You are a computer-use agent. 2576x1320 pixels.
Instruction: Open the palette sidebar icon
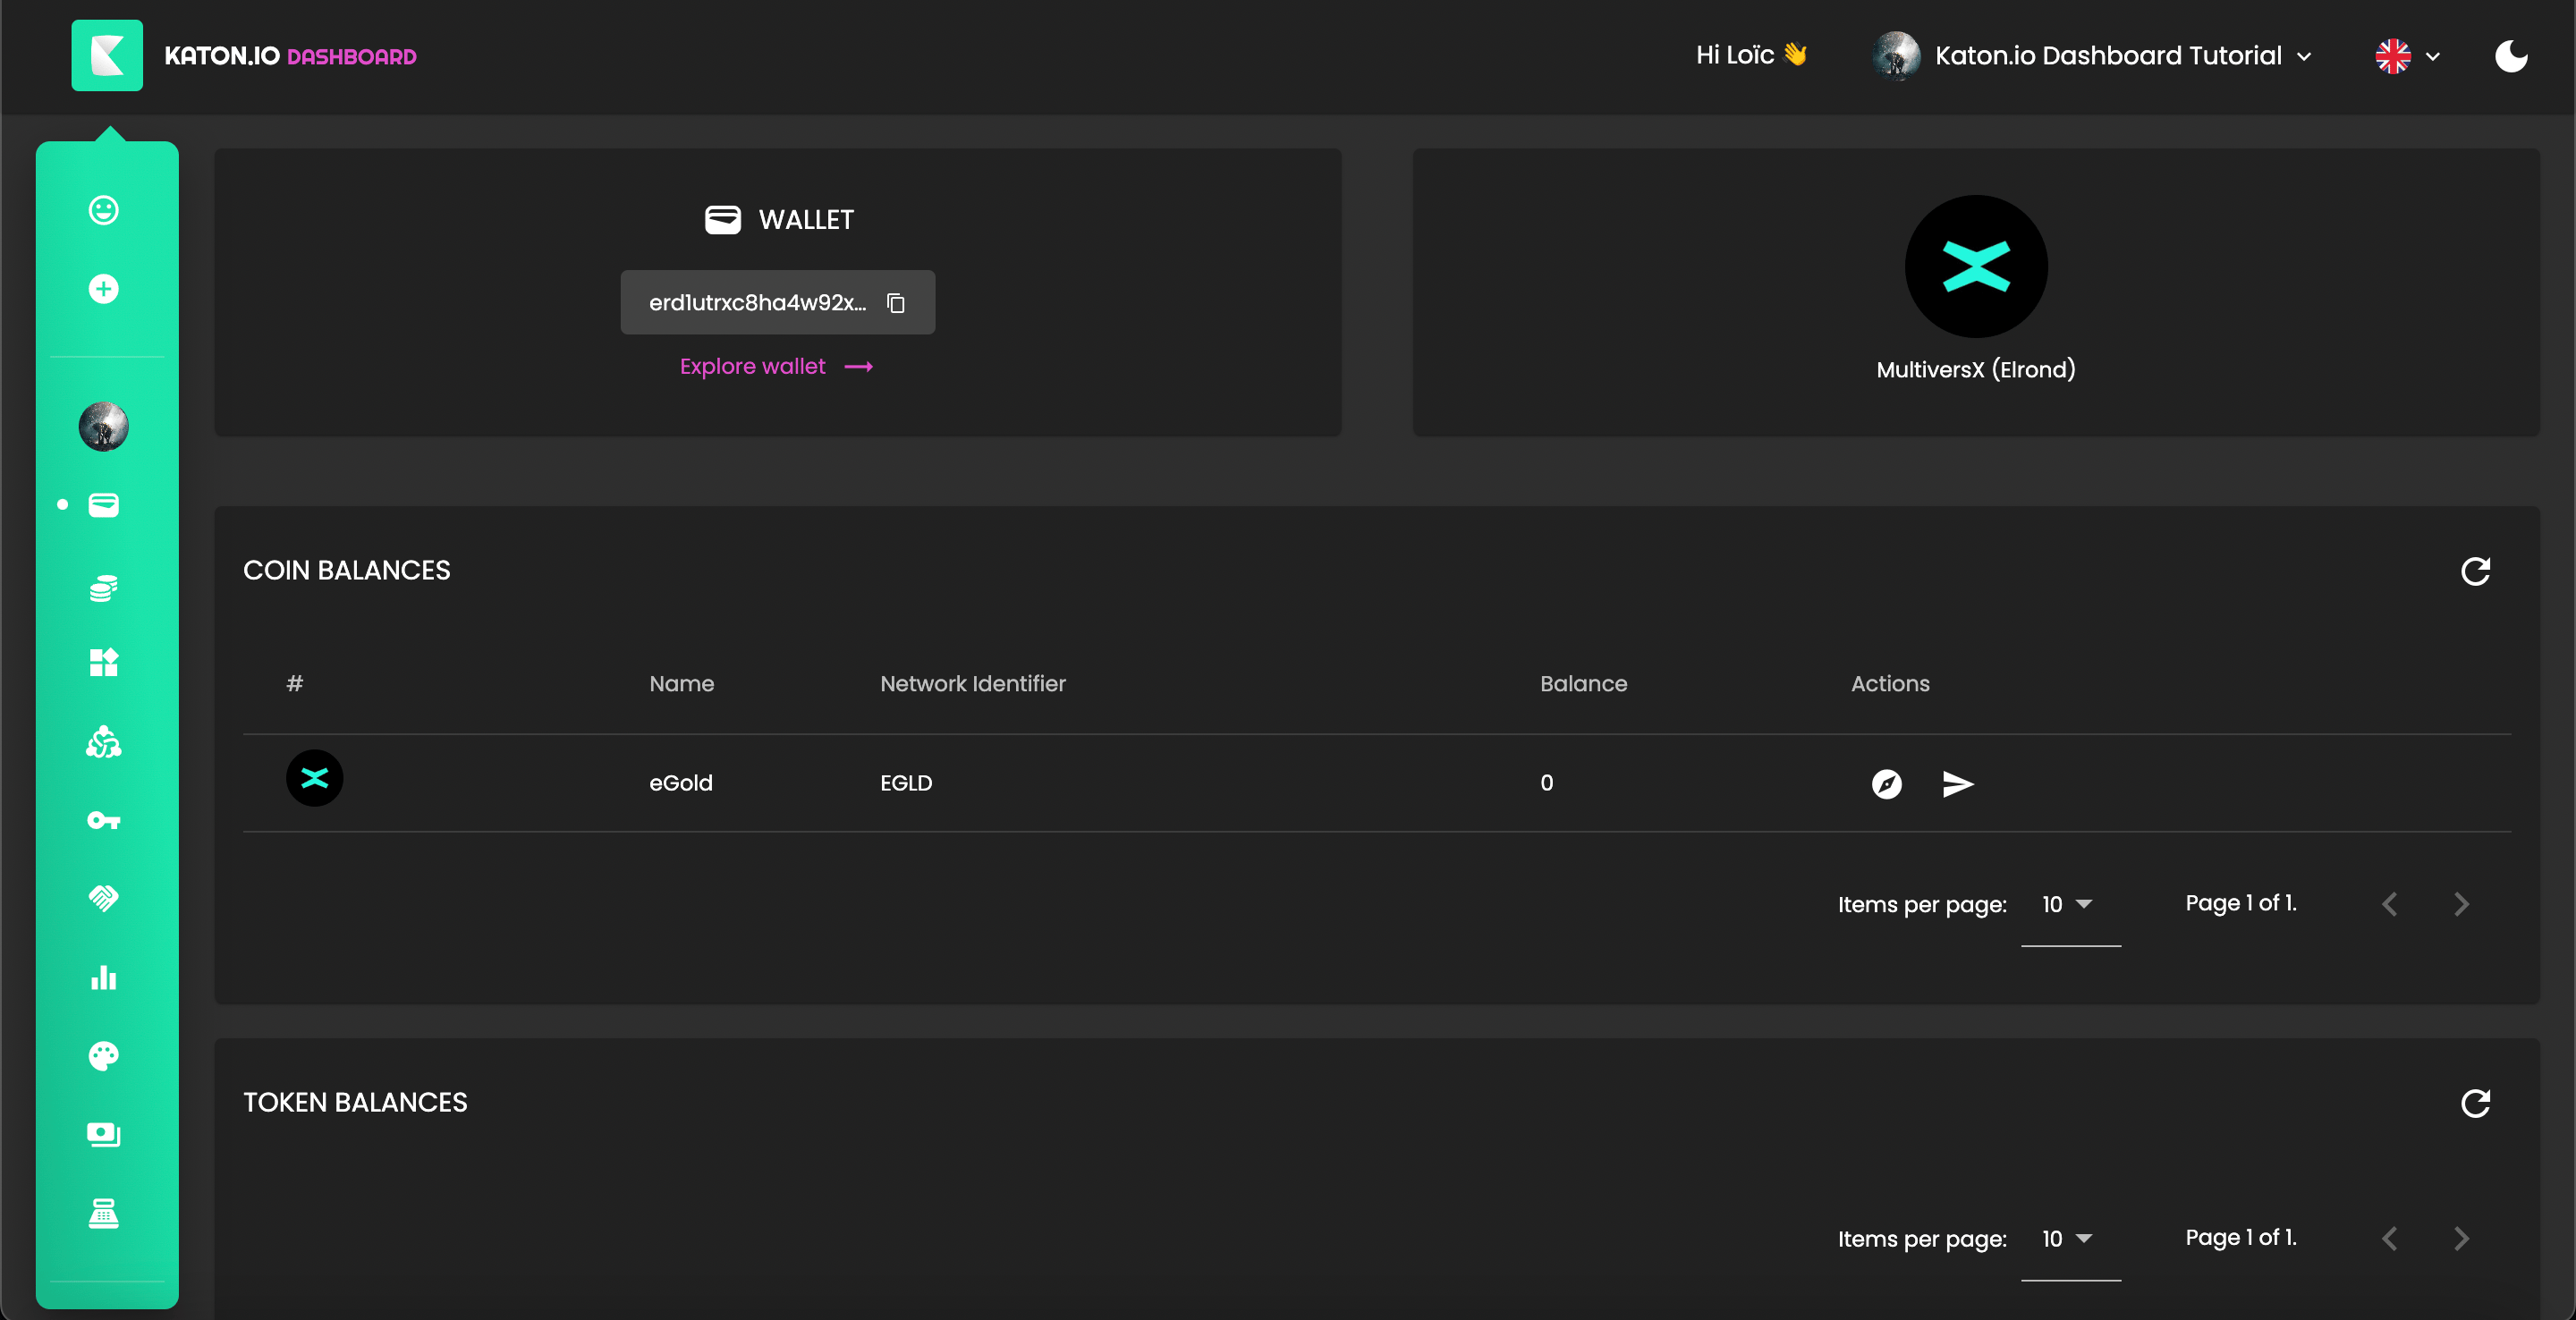click(x=104, y=1056)
